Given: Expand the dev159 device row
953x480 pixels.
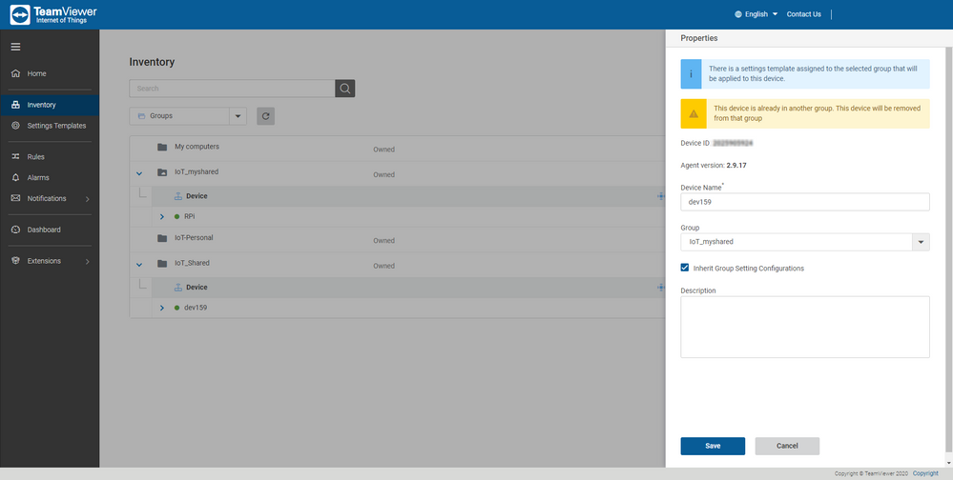Looking at the screenshot, I should [161, 309].
